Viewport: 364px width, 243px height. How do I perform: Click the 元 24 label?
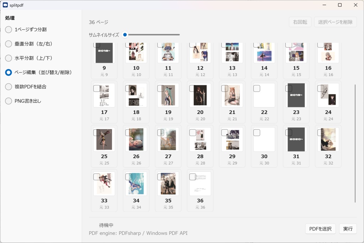pyautogui.click(x=328, y=119)
